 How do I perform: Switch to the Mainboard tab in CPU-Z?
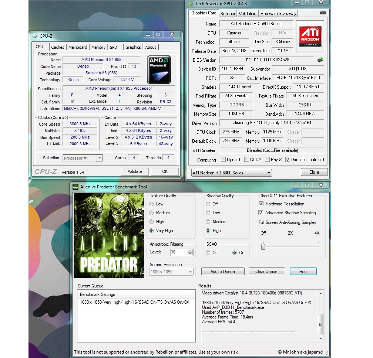[78, 47]
